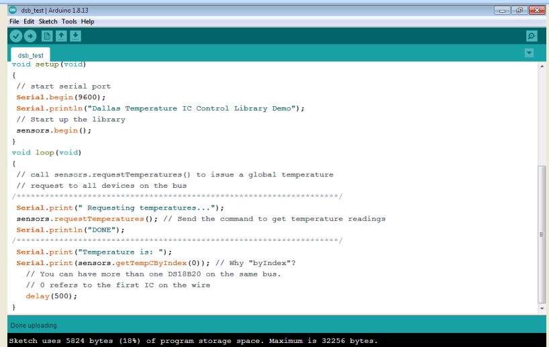Open the tab options dropdown arrow
This screenshot has width=549, height=347.
pyautogui.click(x=529, y=53)
